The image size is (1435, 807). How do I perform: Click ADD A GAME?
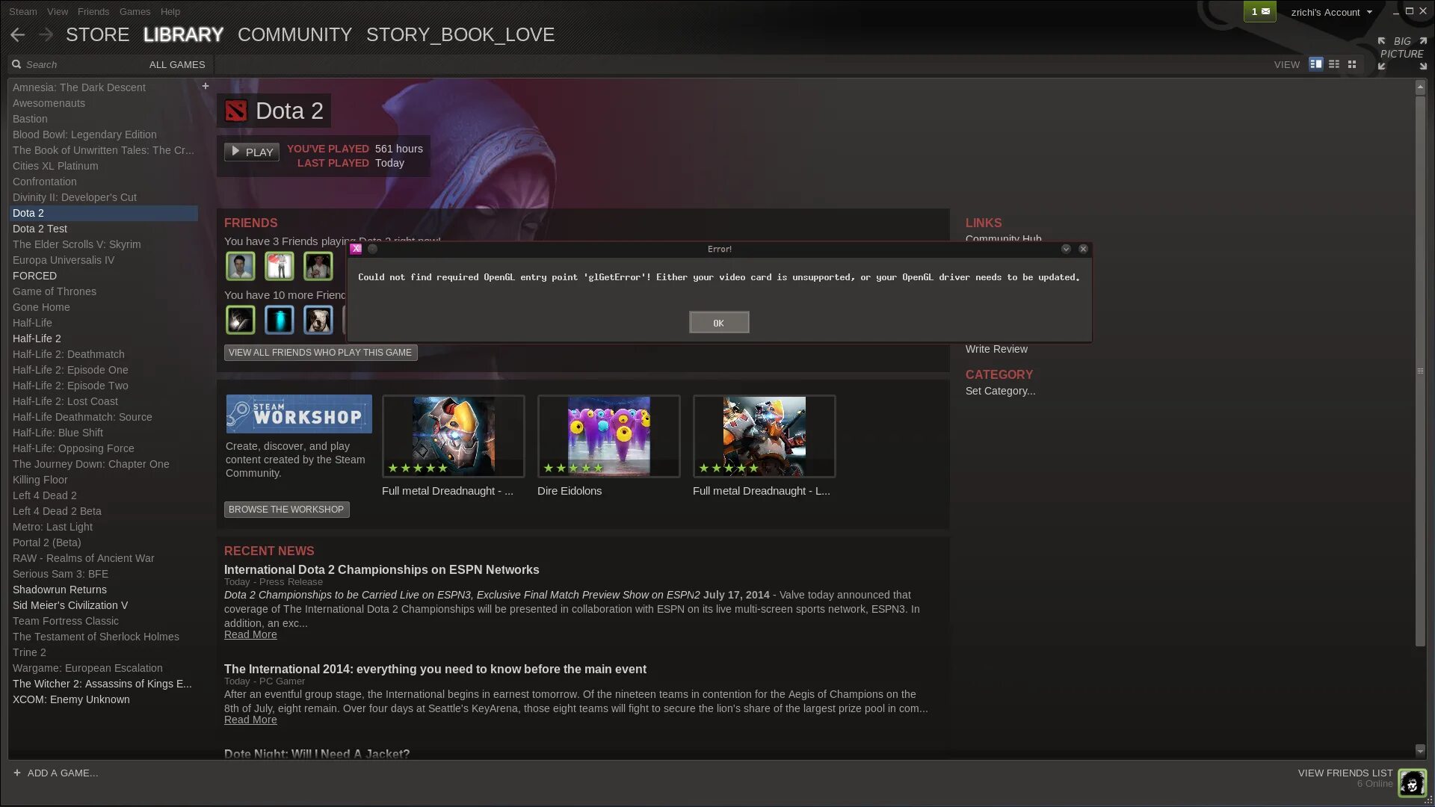tap(63, 773)
